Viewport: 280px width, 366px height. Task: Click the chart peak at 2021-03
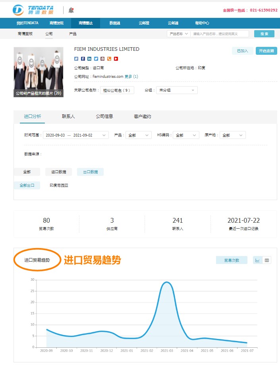click(x=167, y=282)
